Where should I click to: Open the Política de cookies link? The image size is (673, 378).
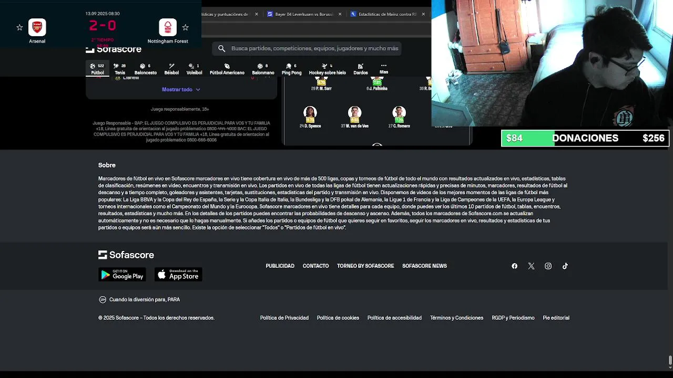point(338,318)
